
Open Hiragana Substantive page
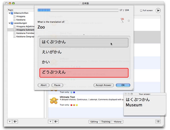pyautogui.click(x=25, y=30)
